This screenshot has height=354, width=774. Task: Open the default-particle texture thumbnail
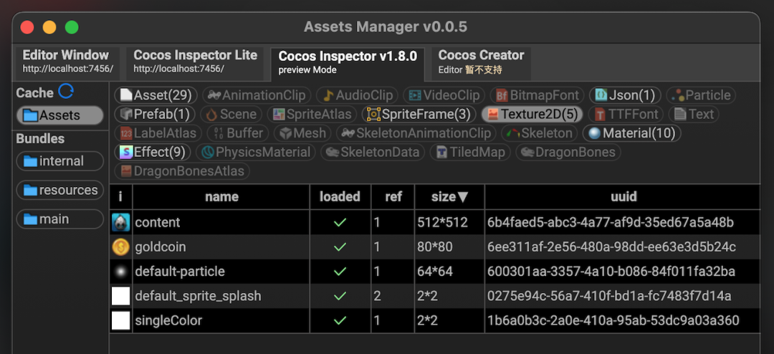pos(120,272)
